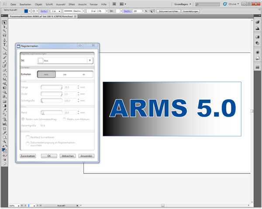Open the Bearbeiten menu
Screen dimensions: 262x209
click(x=25, y=4)
